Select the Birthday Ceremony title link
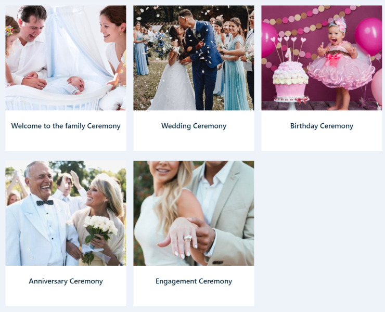 [322, 126]
